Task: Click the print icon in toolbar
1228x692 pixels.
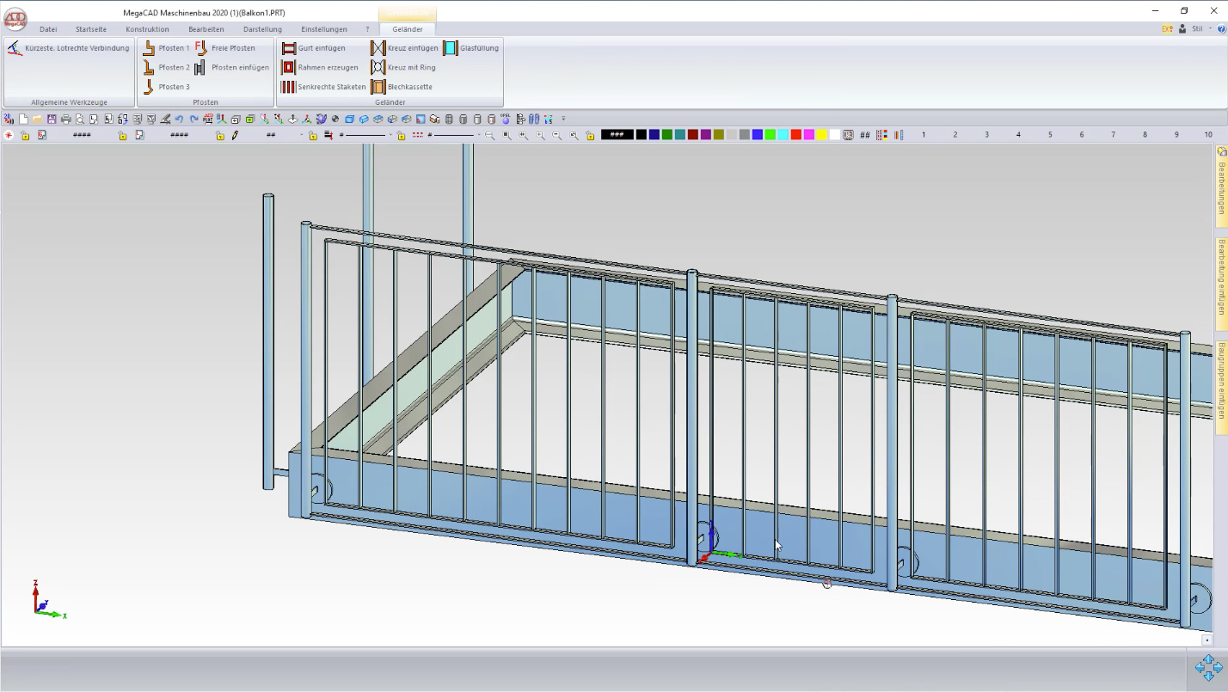Action: coord(66,119)
